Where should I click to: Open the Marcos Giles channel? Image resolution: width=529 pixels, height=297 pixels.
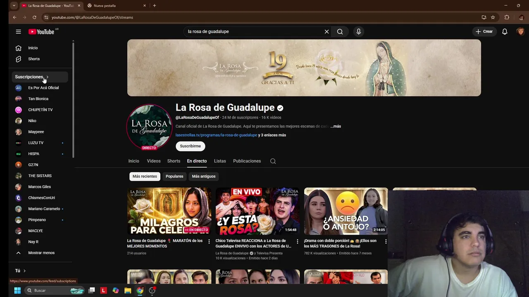[x=40, y=187]
